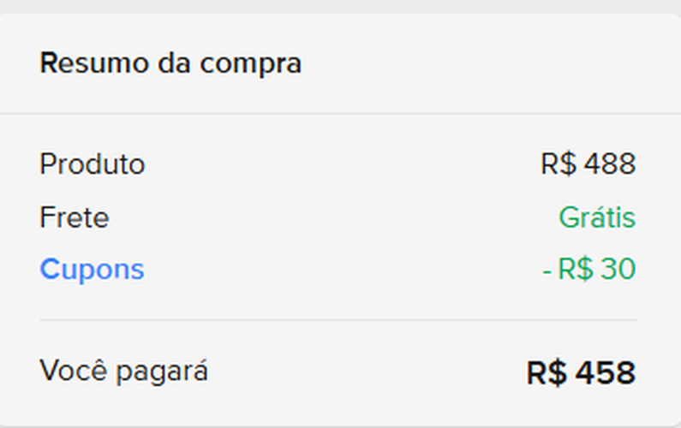Select the "Você pagará" label
This screenshot has height=428, width=681.
coord(123,372)
